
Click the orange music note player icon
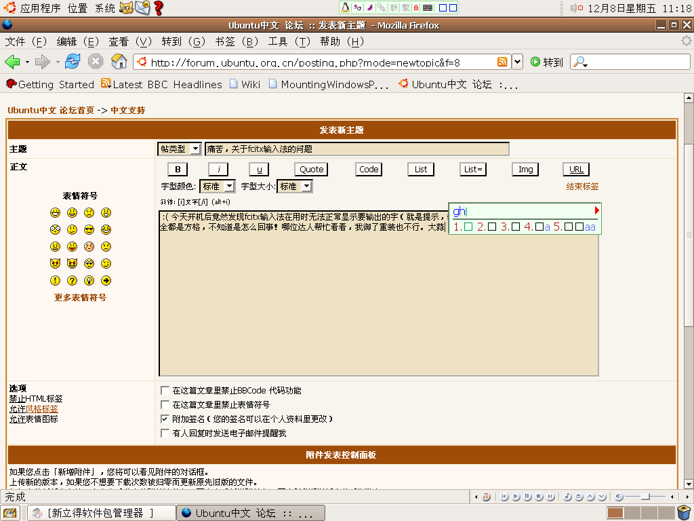click(x=486, y=497)
